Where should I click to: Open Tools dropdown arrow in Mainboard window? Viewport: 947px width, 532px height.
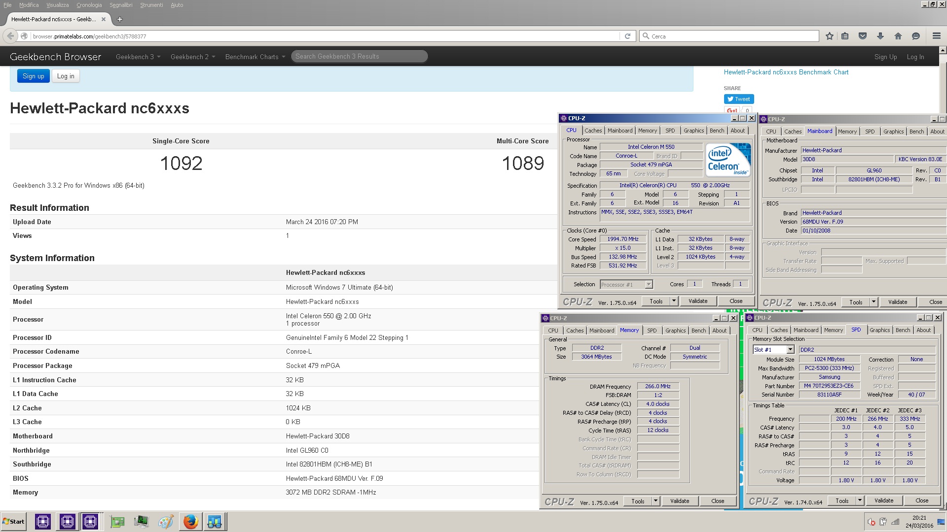[874, 302]
